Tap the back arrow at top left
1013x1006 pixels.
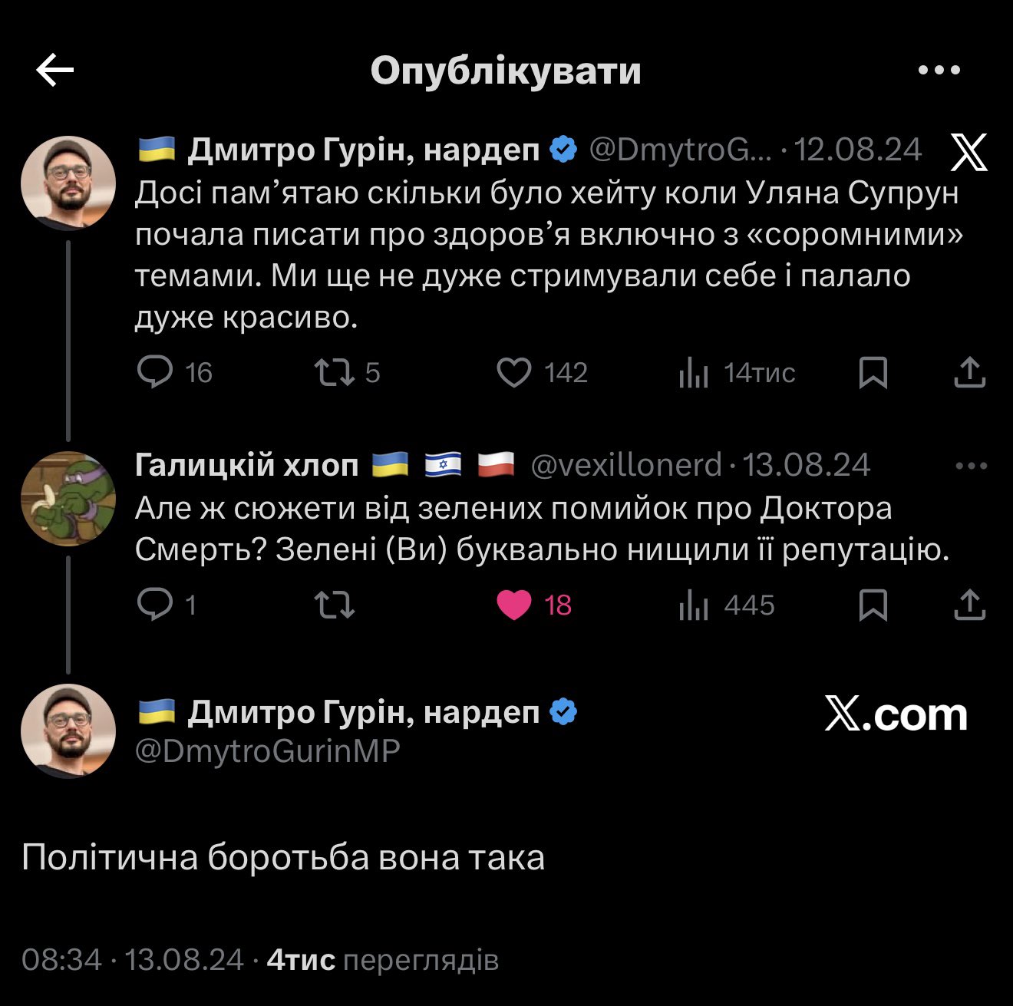tap(55, 71)
